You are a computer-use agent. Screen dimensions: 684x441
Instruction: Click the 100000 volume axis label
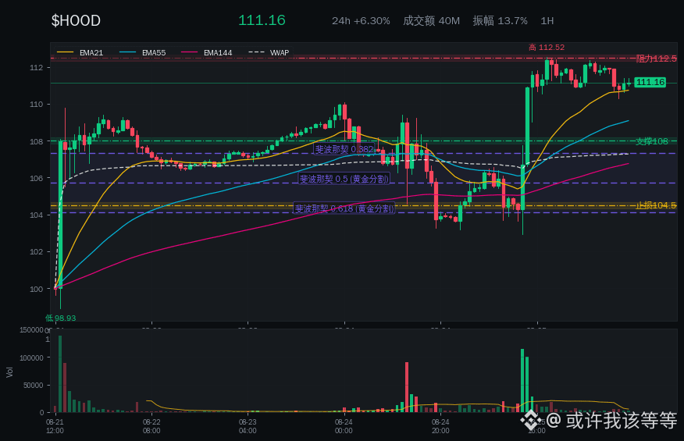pyautogui.click(x=31, y=357)
